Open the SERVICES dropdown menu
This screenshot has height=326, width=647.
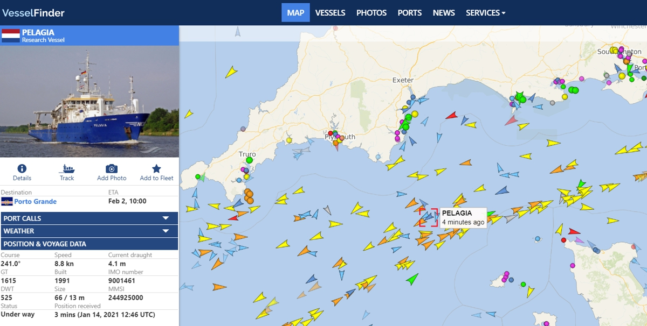coord(485,12)
